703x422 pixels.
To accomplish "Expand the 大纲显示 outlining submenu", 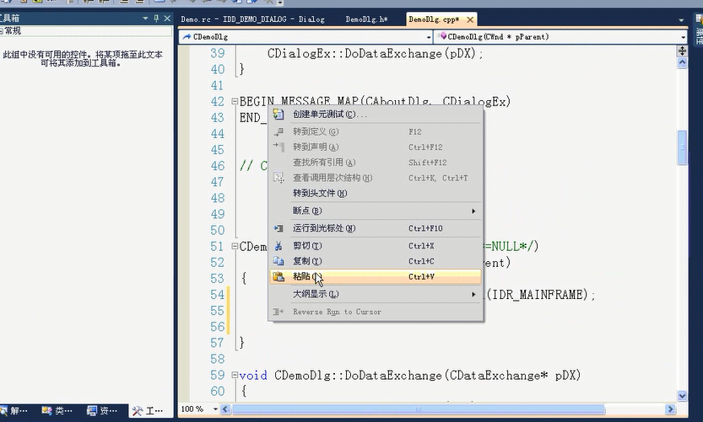I will click(376, 294).
